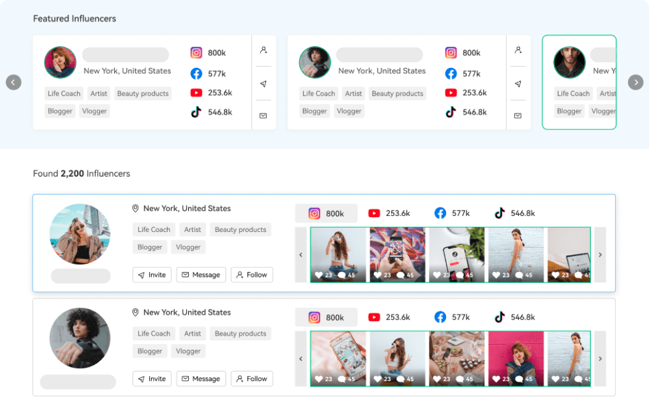Select Instagram 800k tab in first result
Viewport: 649px width, 399px height.
pyautogui.click(x=326, y=213)
